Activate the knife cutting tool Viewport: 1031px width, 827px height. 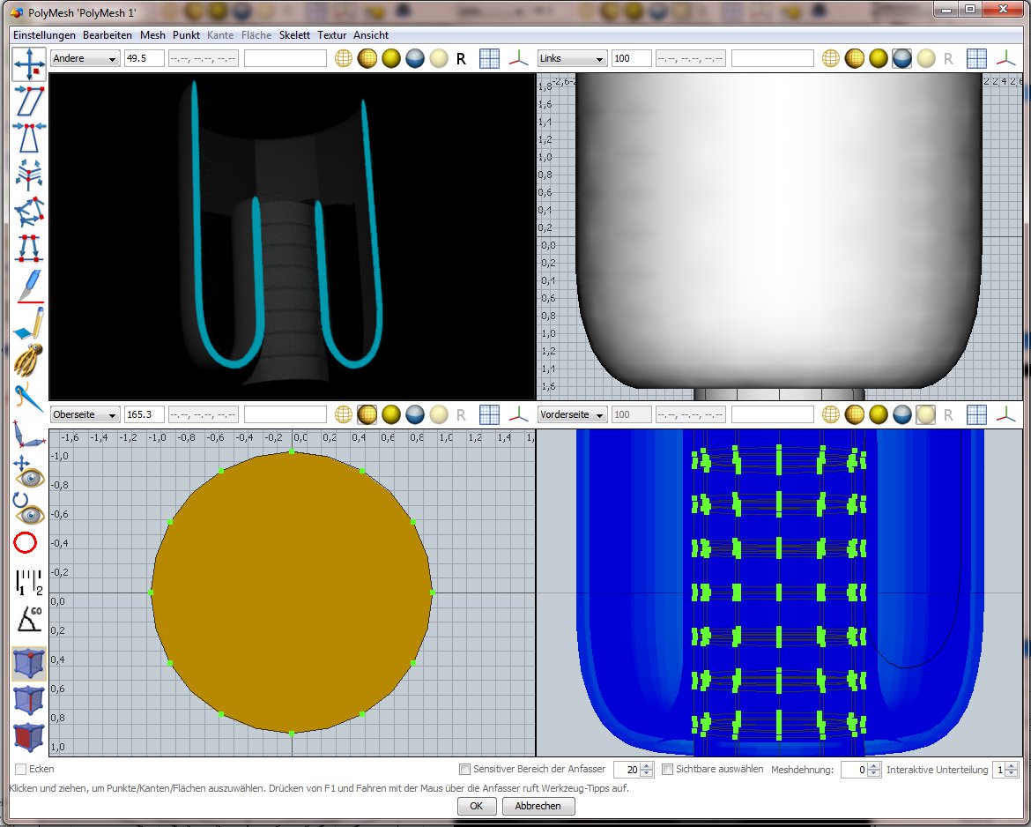(29, 286)
